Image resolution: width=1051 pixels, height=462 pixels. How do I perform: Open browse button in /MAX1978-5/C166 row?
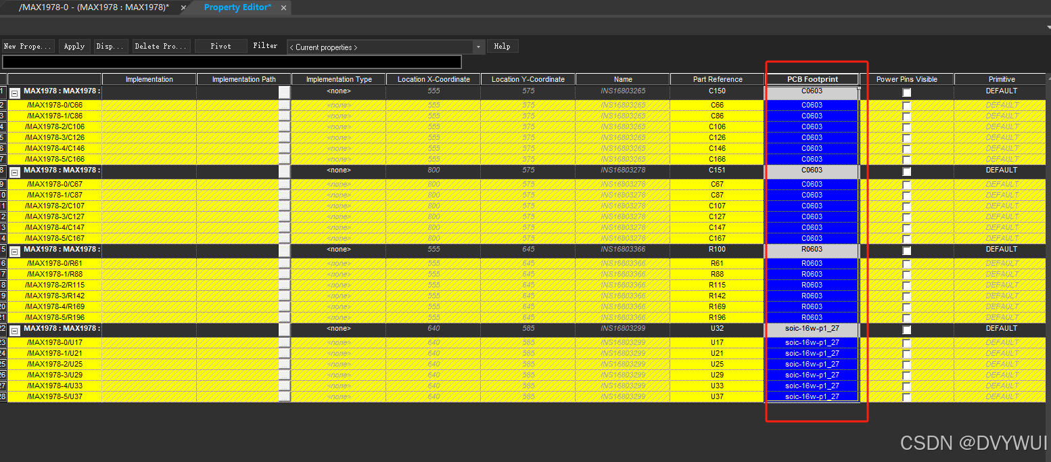click(x=284, y=159)
